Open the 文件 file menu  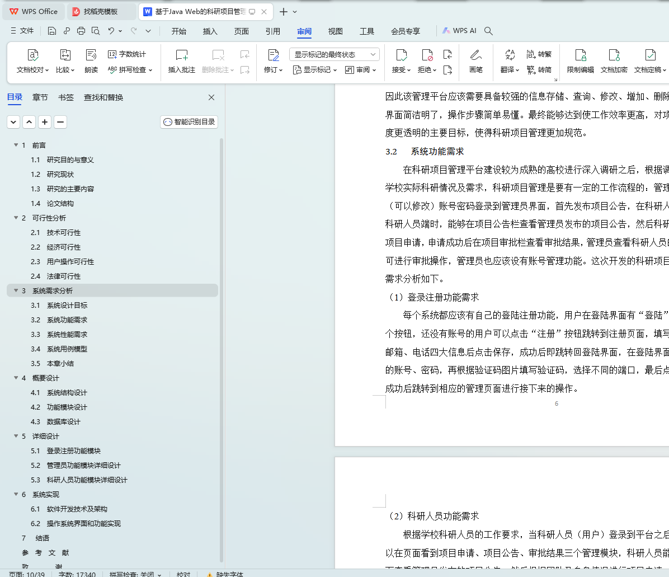coord(22,31)
